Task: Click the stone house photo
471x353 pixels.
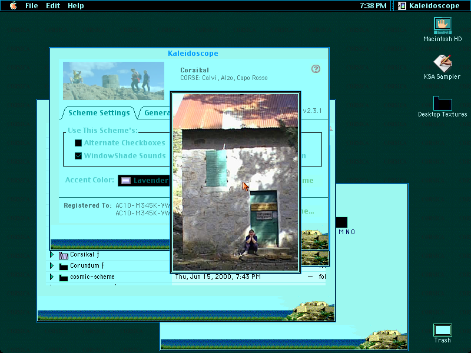Action: click(235, 182)
